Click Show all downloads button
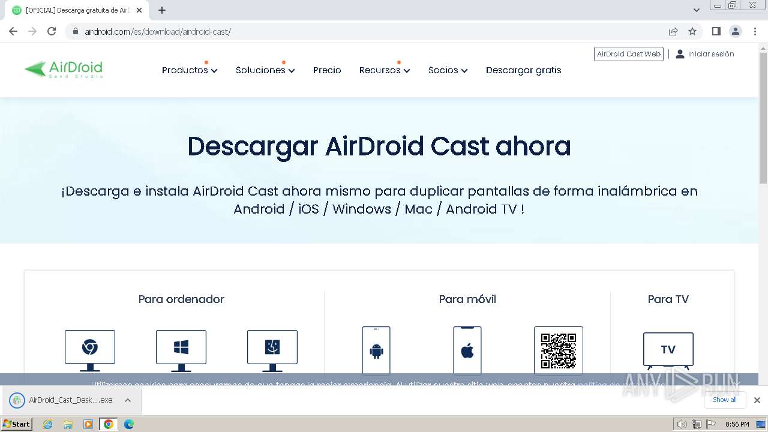The image size is (768, 432). coord(725,400)
